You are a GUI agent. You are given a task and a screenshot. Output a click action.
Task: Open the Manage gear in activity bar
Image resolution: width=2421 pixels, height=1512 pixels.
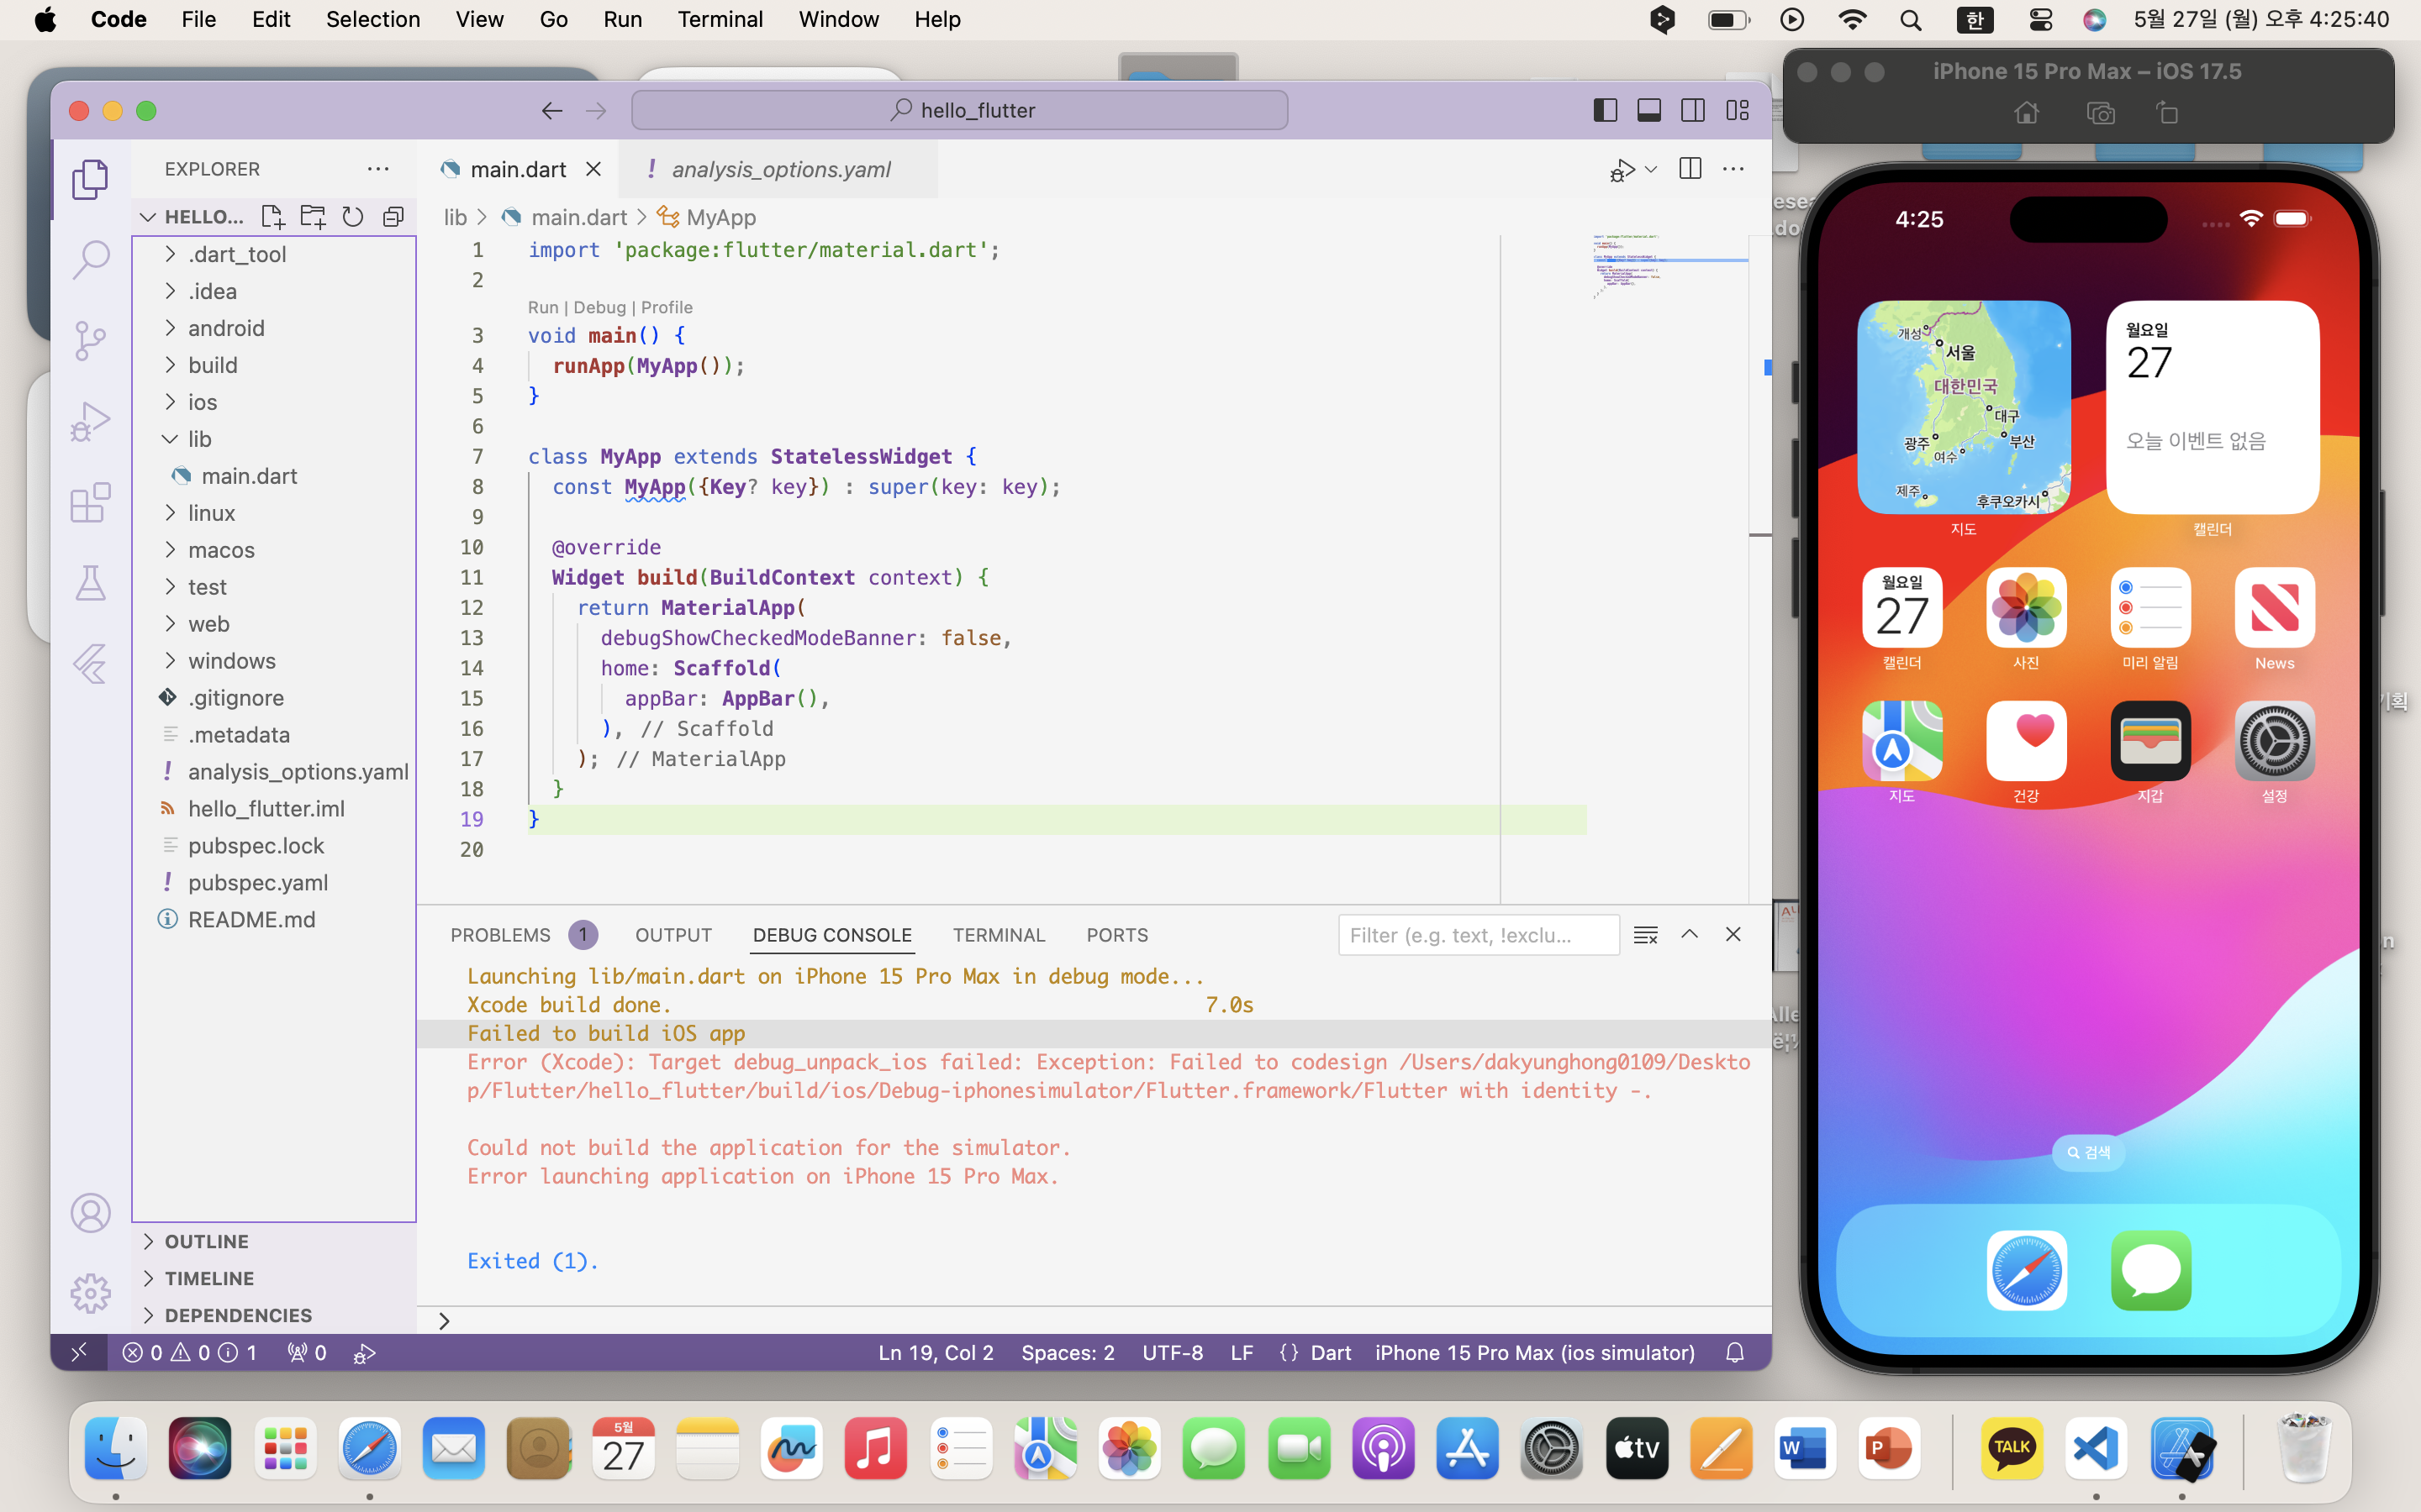90,1293
